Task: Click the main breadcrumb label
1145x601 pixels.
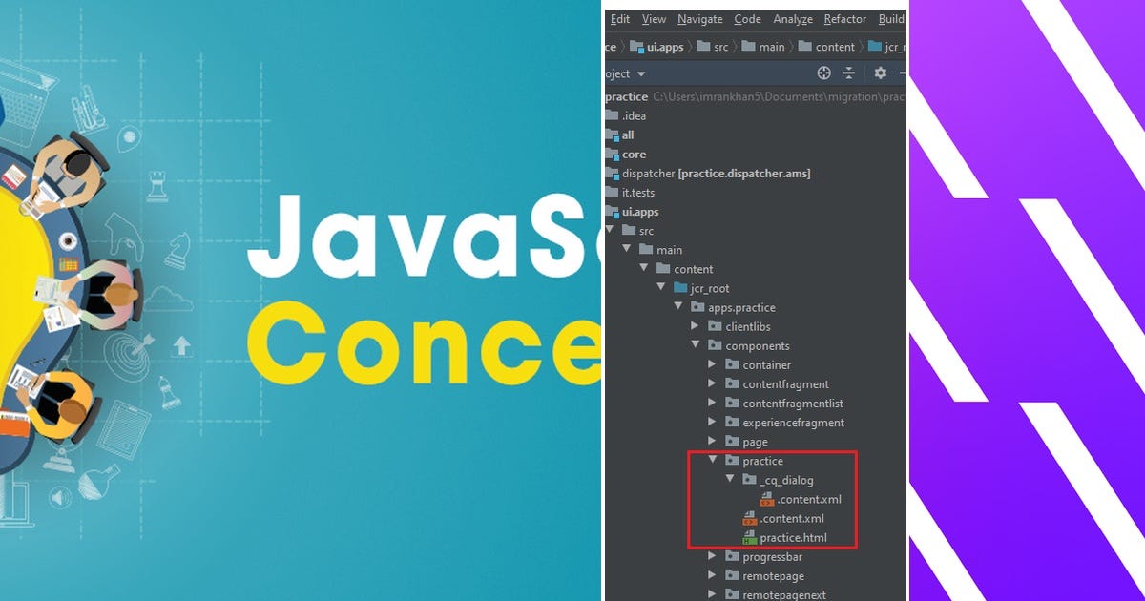Action: [772, 47]
